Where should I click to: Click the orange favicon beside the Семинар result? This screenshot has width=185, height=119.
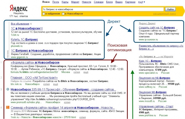8,107
